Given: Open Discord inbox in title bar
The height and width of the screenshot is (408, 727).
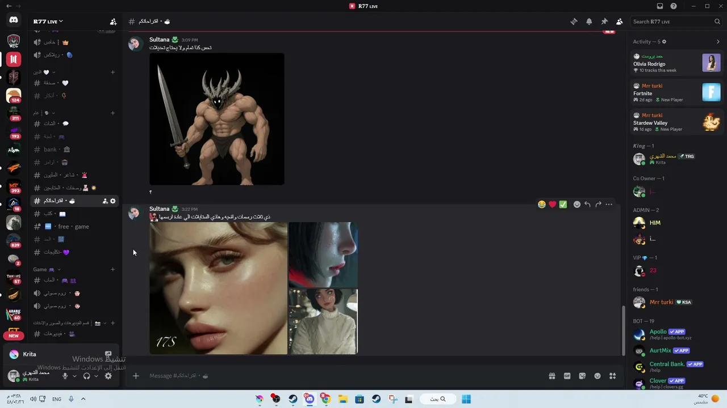Looking at the screenshot, I should pos(660,6).
